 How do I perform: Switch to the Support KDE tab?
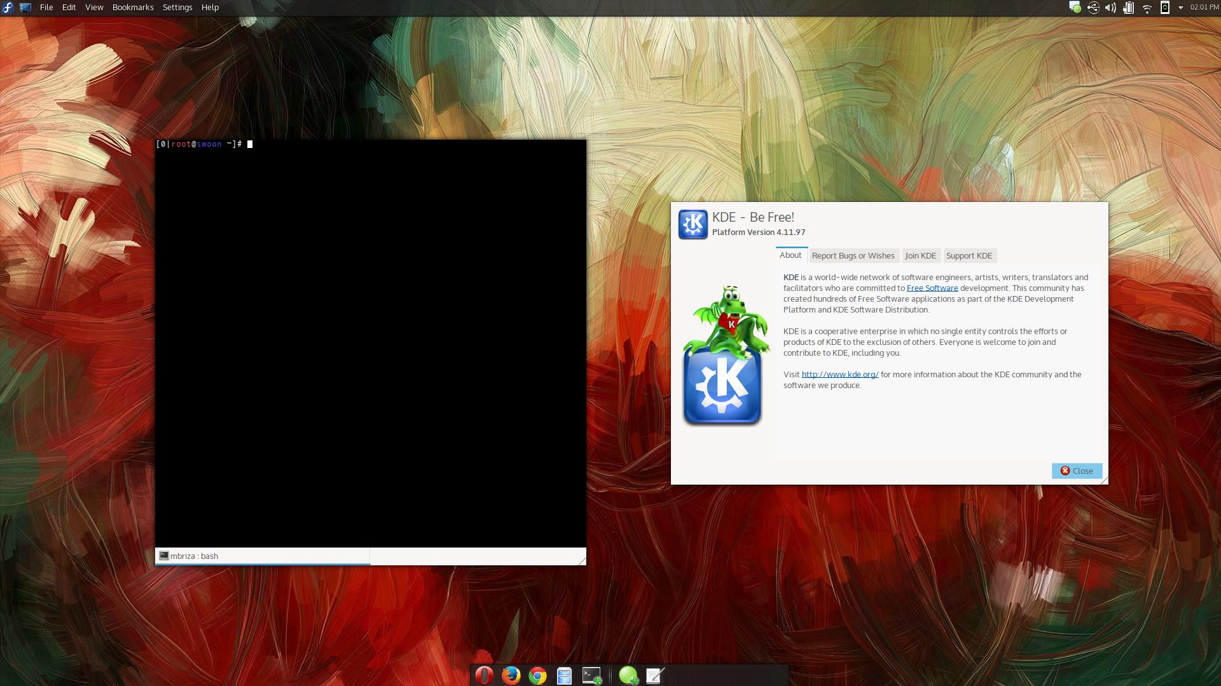[x=969, y=256]
